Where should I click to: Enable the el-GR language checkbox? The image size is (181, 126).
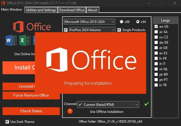point(156,48)
